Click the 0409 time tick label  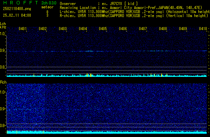(x=183, y=29)
